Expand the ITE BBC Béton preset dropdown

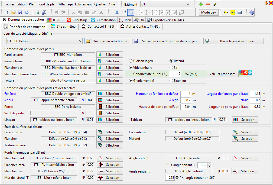pos(80,41)
